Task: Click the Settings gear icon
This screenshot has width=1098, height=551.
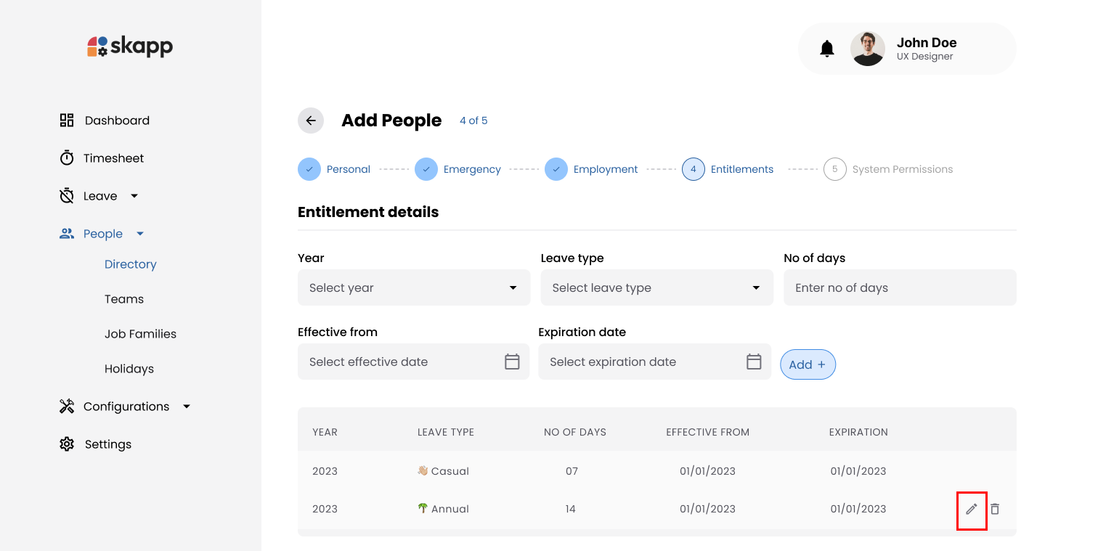Action: coord(66,444)
